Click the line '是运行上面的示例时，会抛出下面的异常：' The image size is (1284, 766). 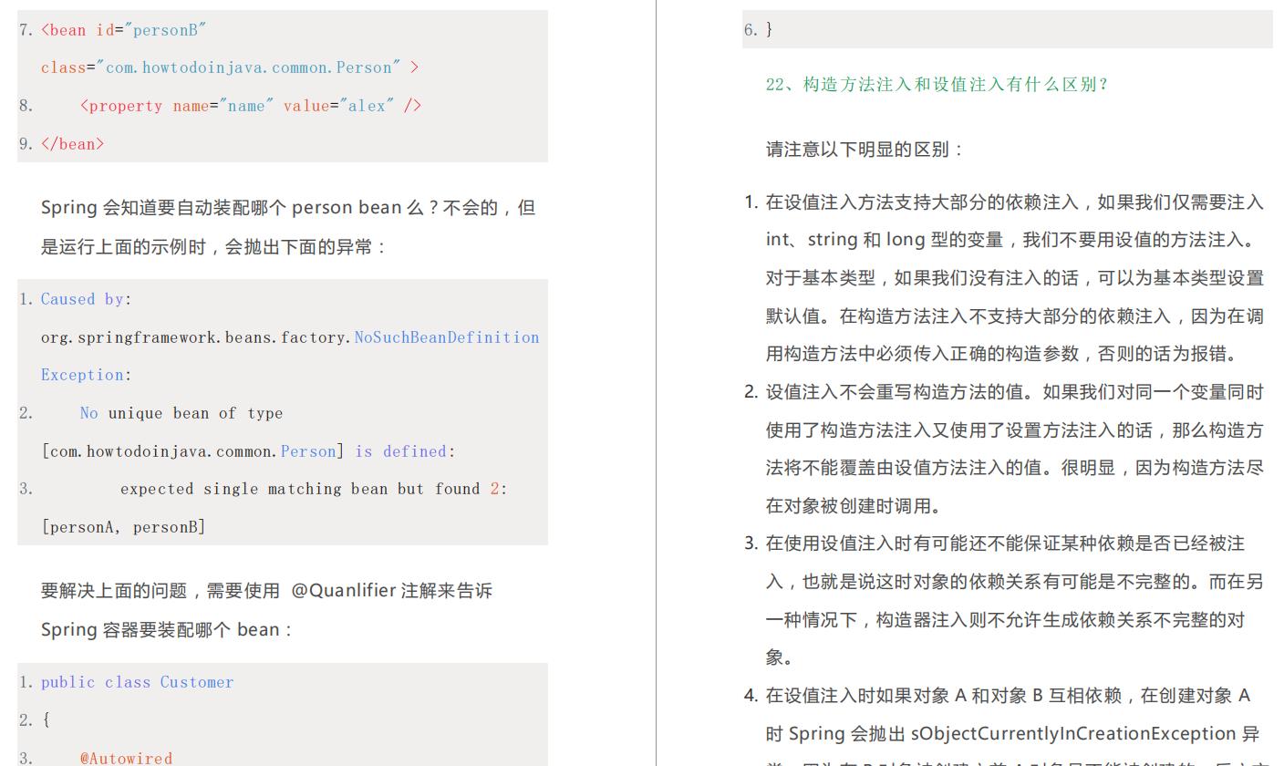(x=214, y=247)
